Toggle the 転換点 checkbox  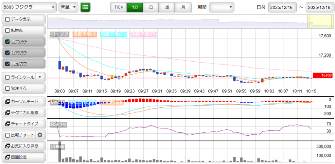pyautogui.click(x=8, y=30)
